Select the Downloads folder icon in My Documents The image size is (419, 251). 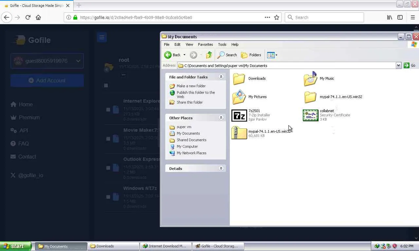coord(239,79)
